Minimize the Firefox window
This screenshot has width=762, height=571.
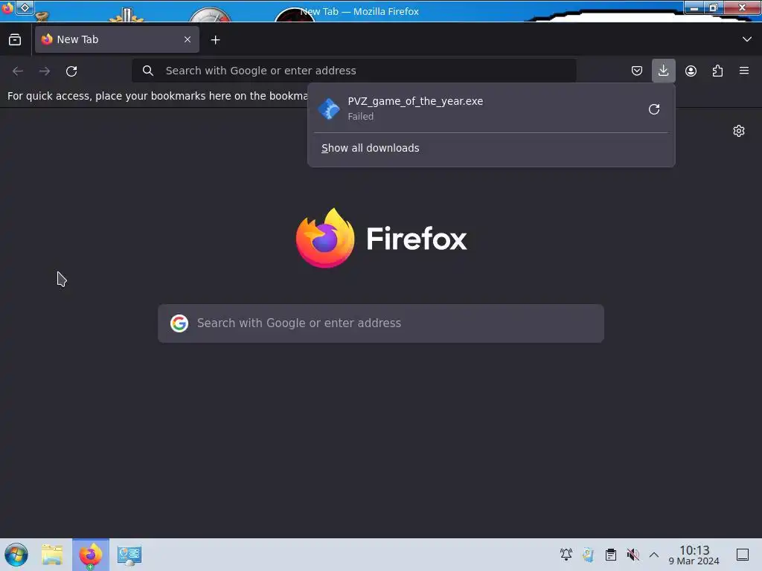pos(694,7)
